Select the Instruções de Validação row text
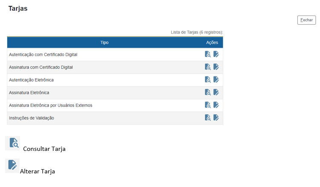Viewport: 320px width, 187px height. pyautogui.click(x=32, y=118)
